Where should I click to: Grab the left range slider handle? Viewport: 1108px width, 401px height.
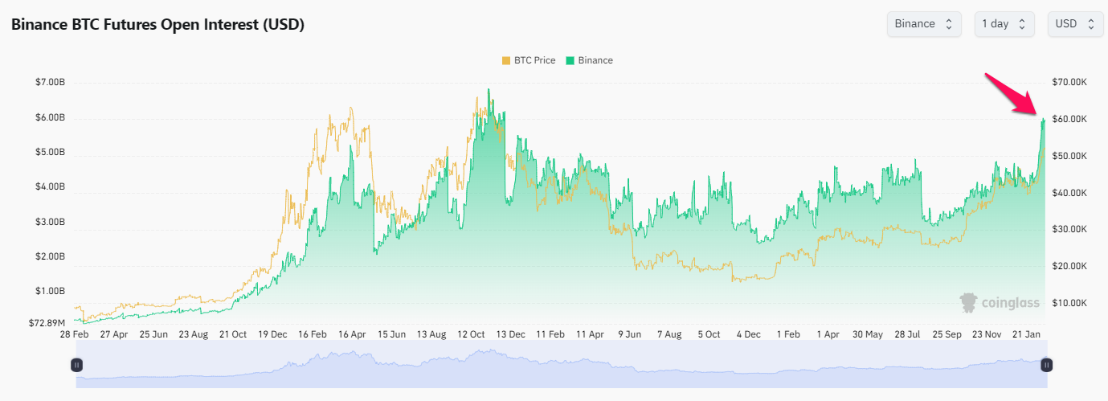(x=77, y=365)
